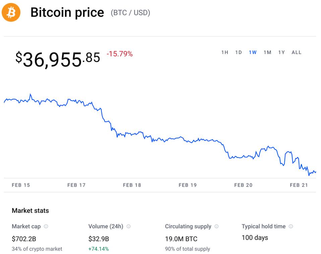Click the $36,955.85 price value
321x254 pixels.
(x=58, y=59)
